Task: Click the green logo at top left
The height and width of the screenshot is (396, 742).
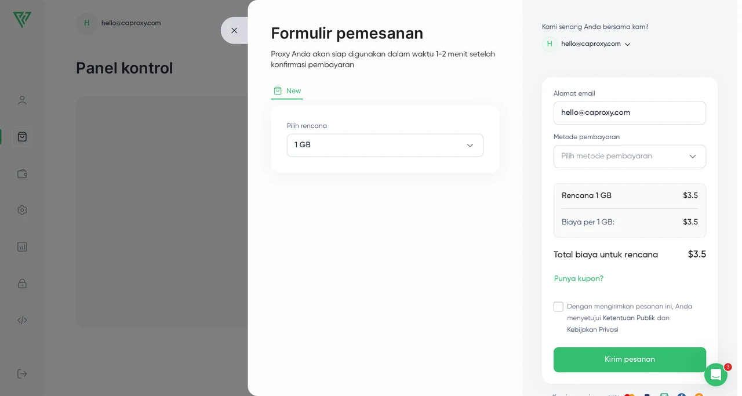Action: pos(22,20)
